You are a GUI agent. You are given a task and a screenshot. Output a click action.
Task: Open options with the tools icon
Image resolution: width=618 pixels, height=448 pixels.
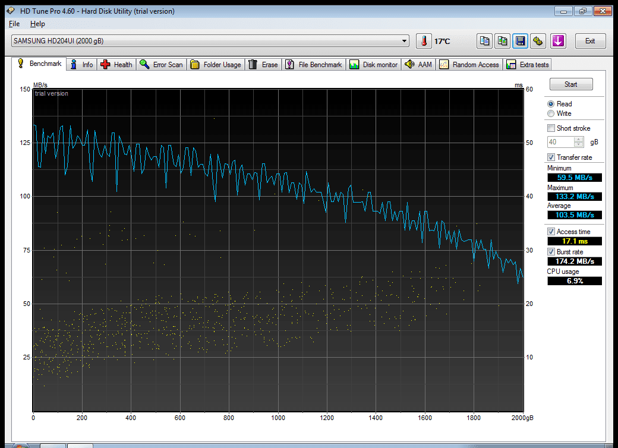tap(538, 41)
